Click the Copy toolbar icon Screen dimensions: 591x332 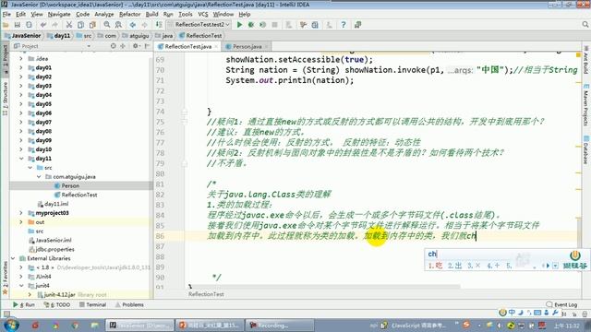point(80,25)
